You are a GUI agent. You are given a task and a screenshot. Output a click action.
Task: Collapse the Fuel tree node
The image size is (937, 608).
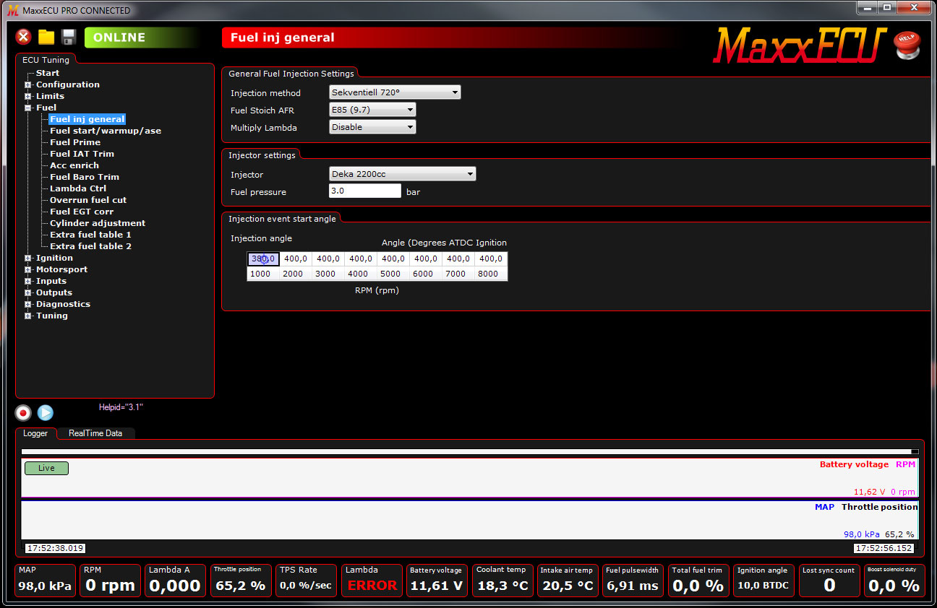pos(28,108)
